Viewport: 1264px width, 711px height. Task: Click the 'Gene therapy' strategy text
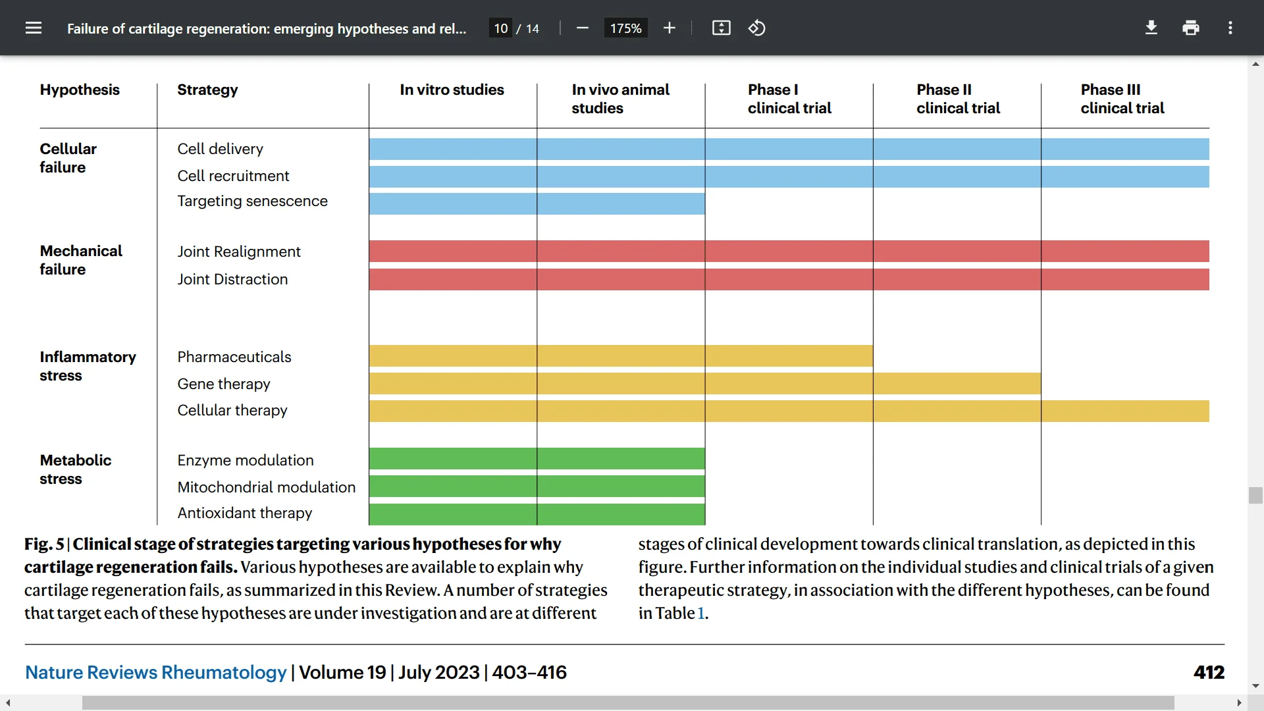coord(224,384)
